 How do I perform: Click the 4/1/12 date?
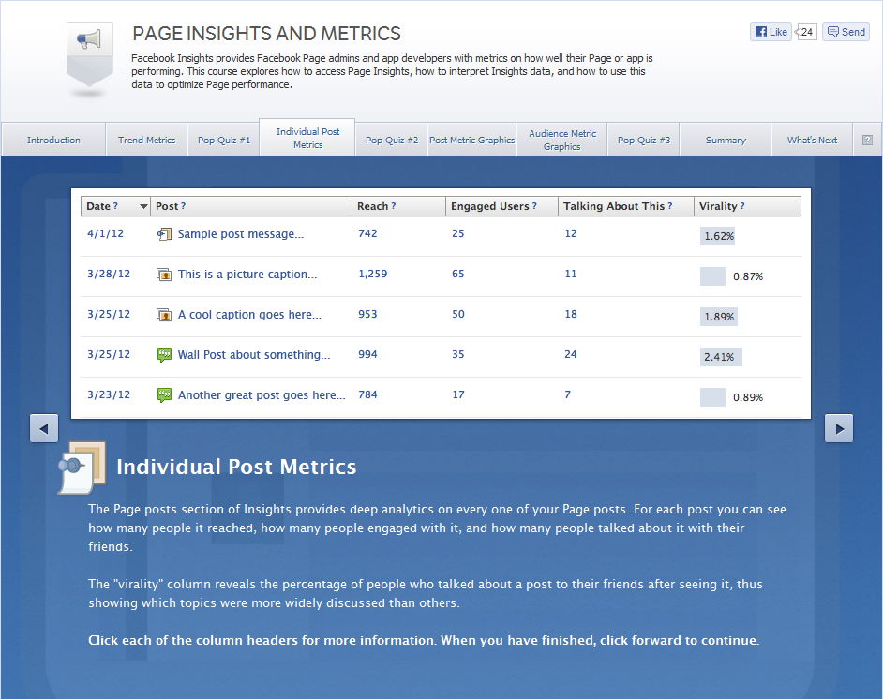tap(105, 233)
